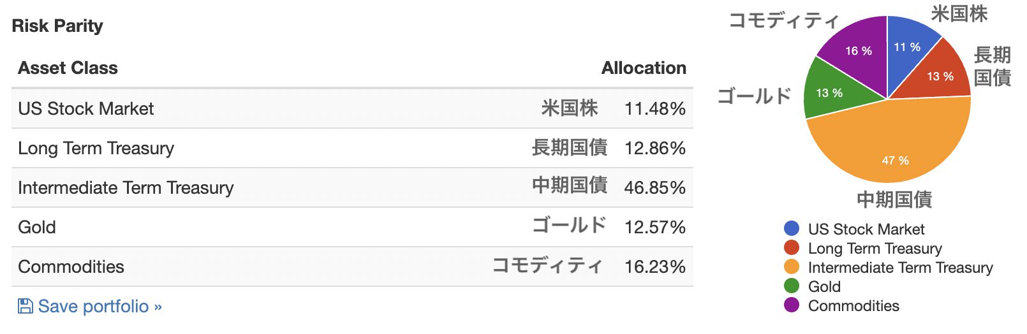The height and width of the screenshot is (334, 1027).
Task: Click the Gold legend label
Action: tap(824, 286)
